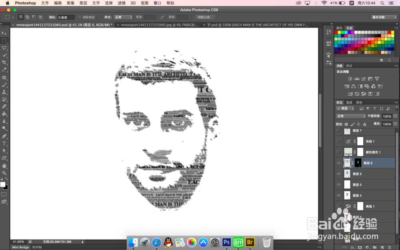Delete layer using trash icon in Layers panel
The height and width of the screenshot is (250, 400).
click(x=389, y=247)
